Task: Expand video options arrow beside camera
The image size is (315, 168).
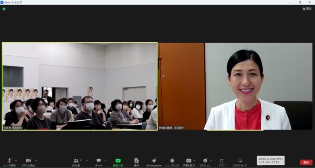Action: [x=36, y=161]
